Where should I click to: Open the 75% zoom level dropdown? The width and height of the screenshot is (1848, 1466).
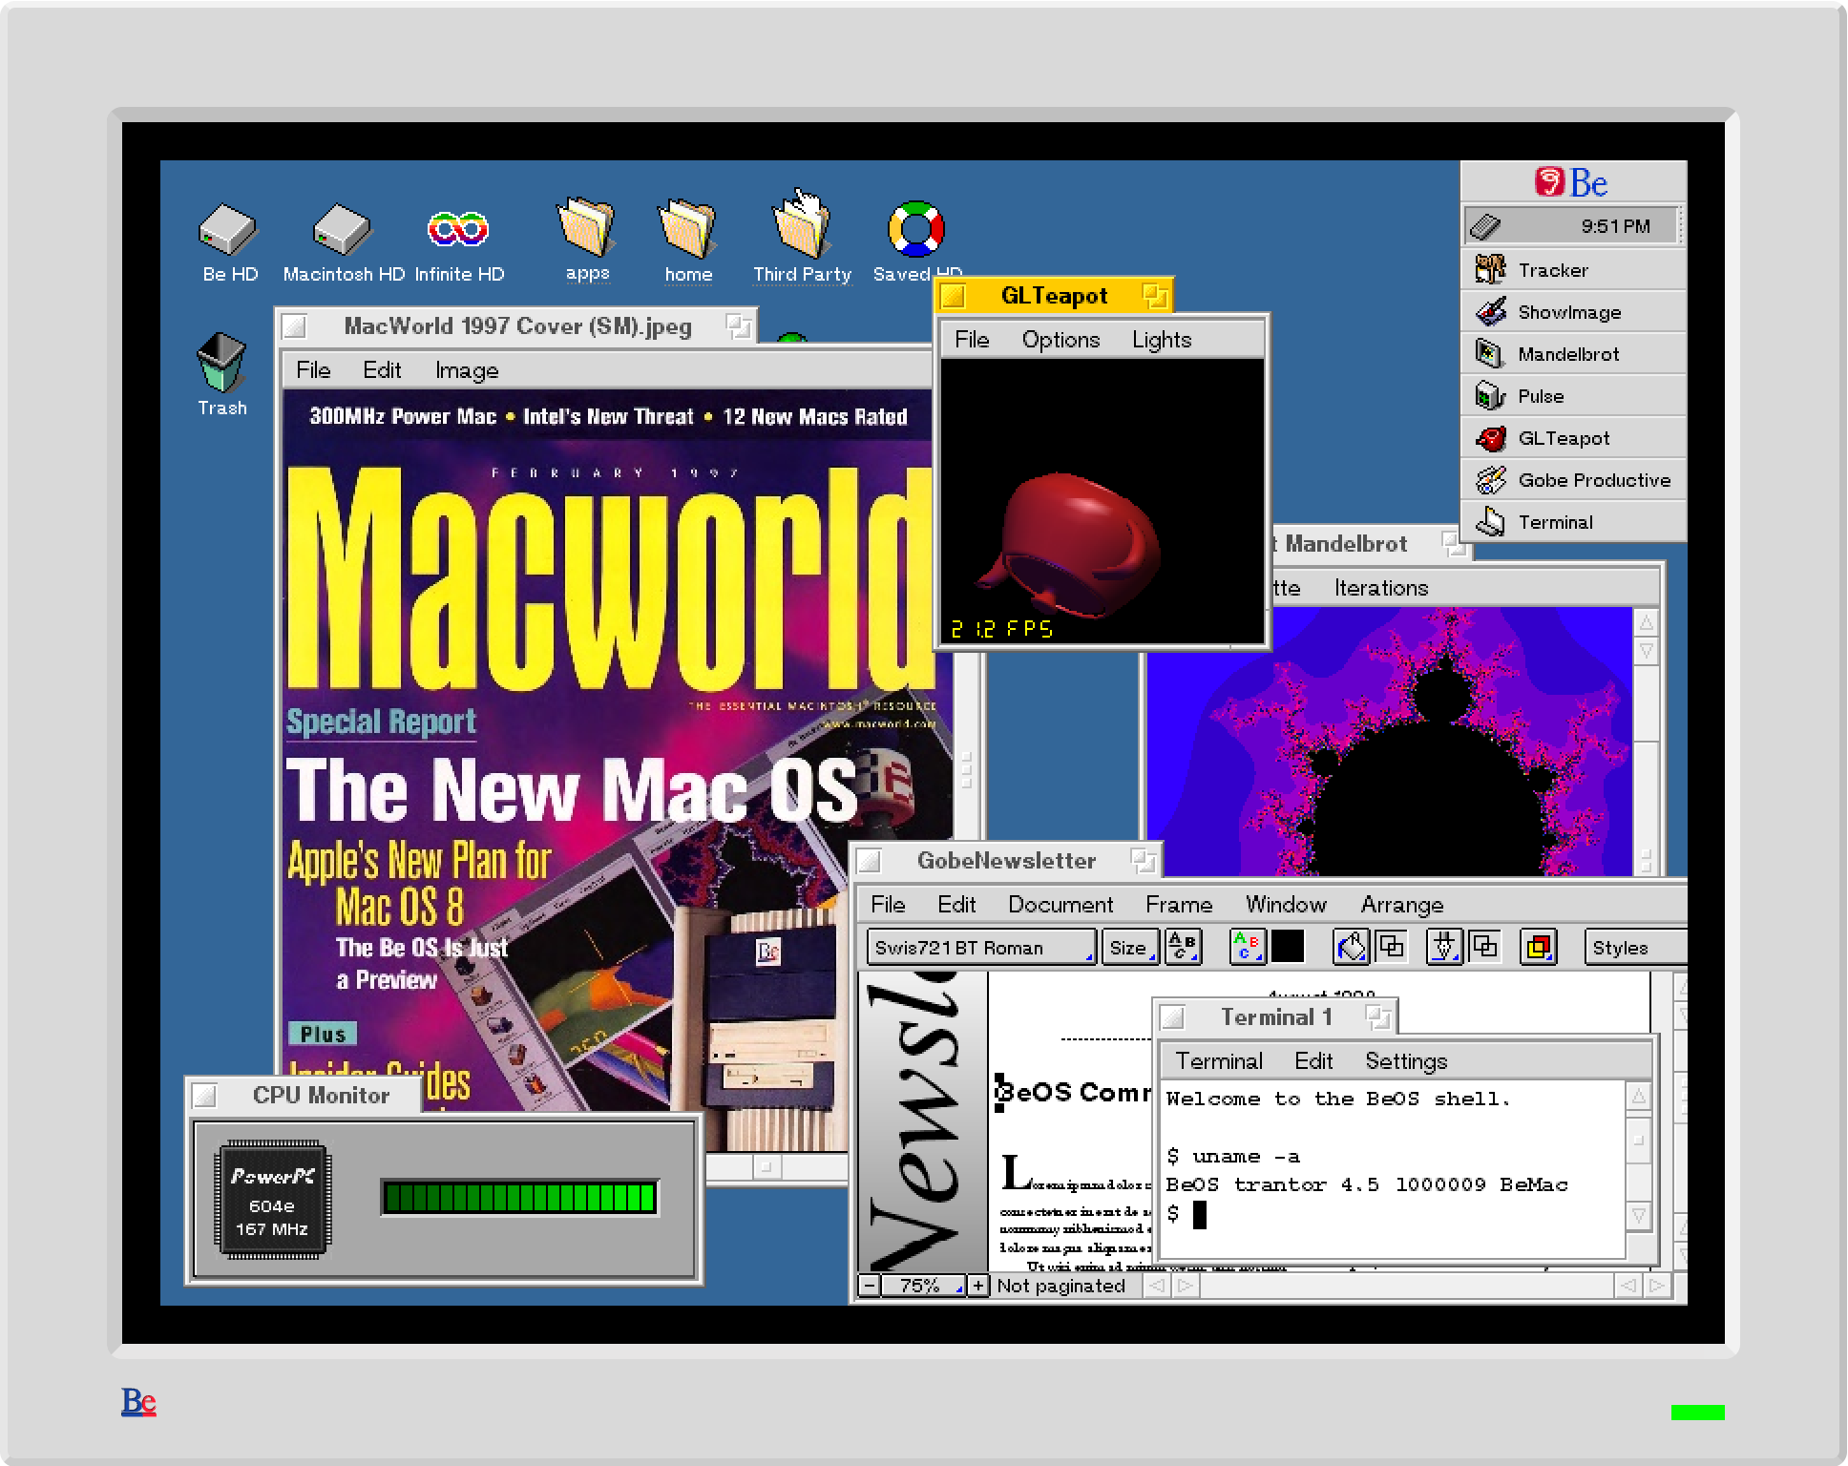click(x=922, y=1286)
